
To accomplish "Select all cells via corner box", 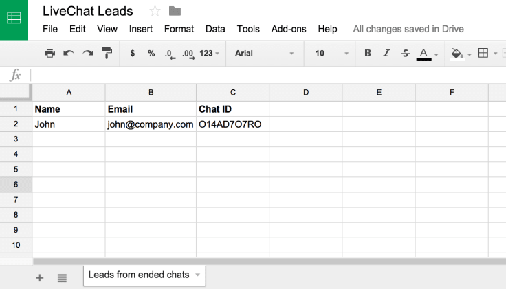I will click(x=16, y=93).
